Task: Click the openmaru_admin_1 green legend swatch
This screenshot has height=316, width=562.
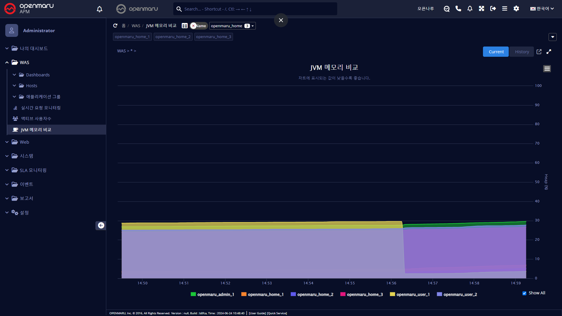Action: tap(193, 294)
